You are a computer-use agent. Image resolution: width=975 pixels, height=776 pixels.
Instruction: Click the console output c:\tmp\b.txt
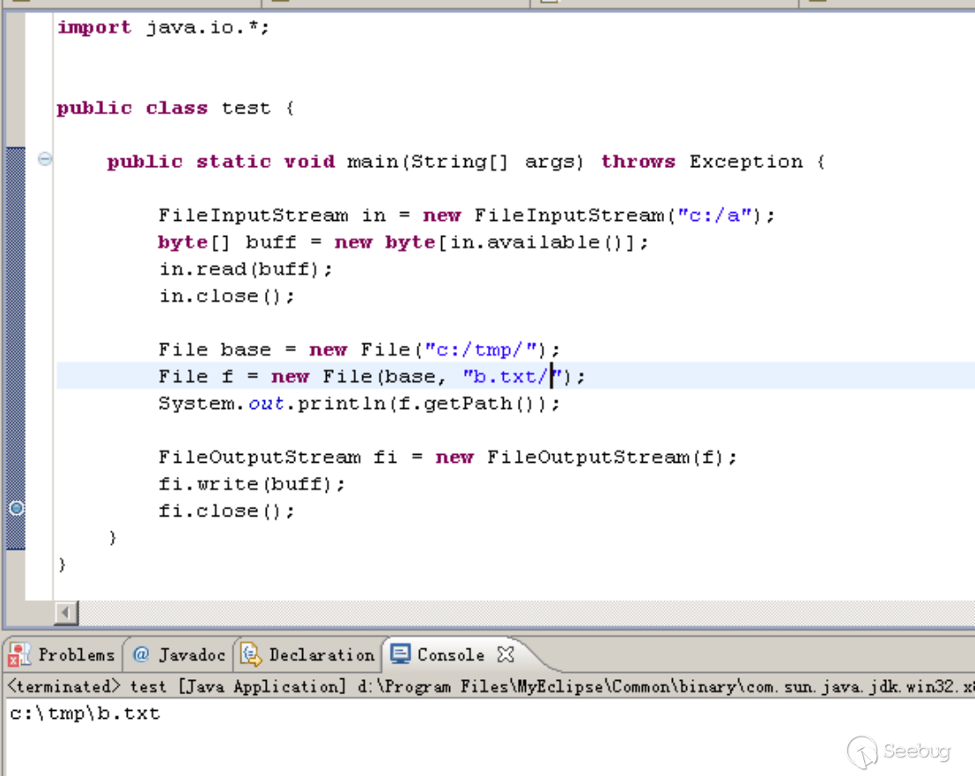85,714
